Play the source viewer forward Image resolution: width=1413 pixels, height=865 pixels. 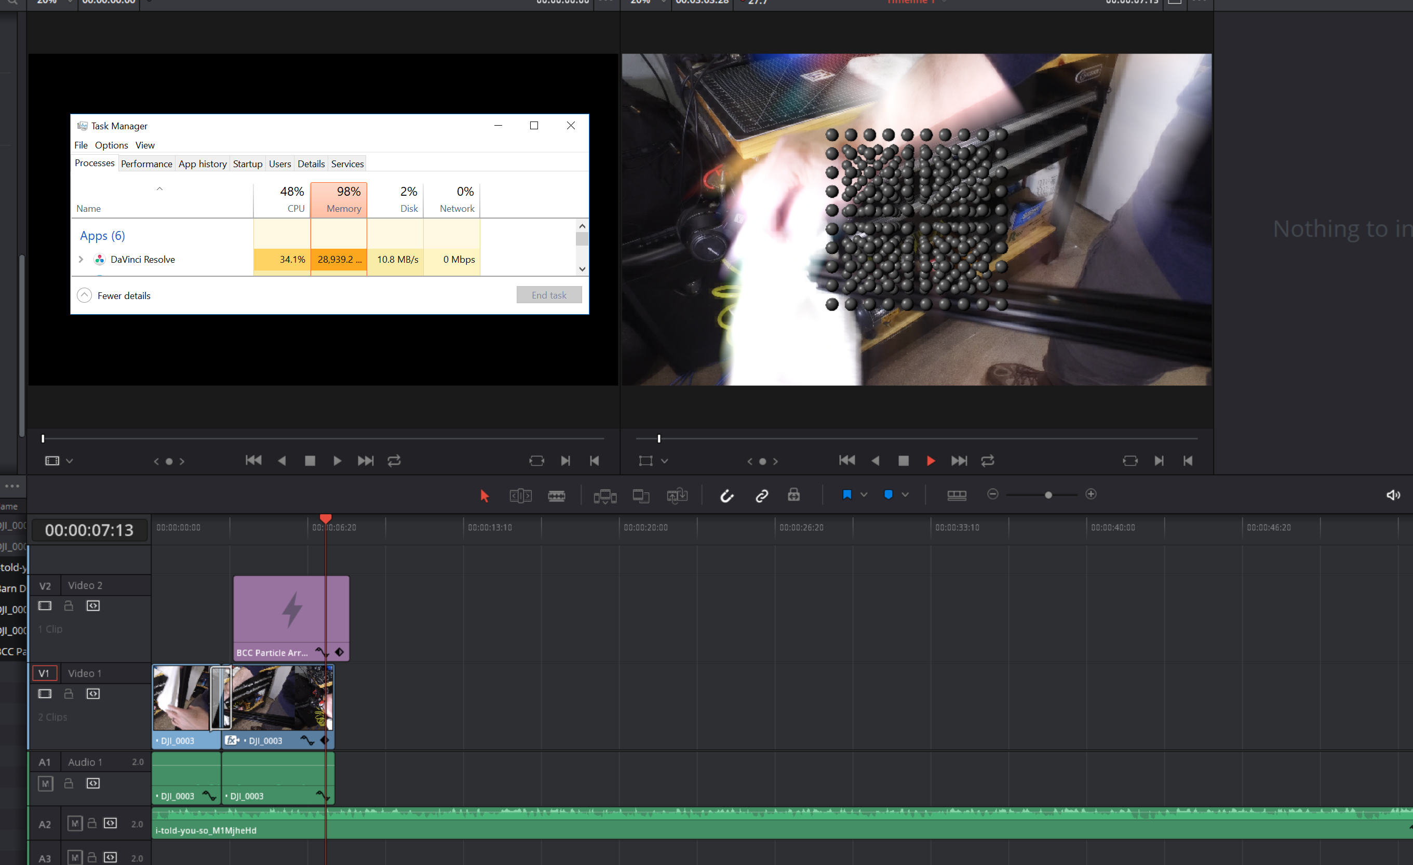click(x=337, y=461)
